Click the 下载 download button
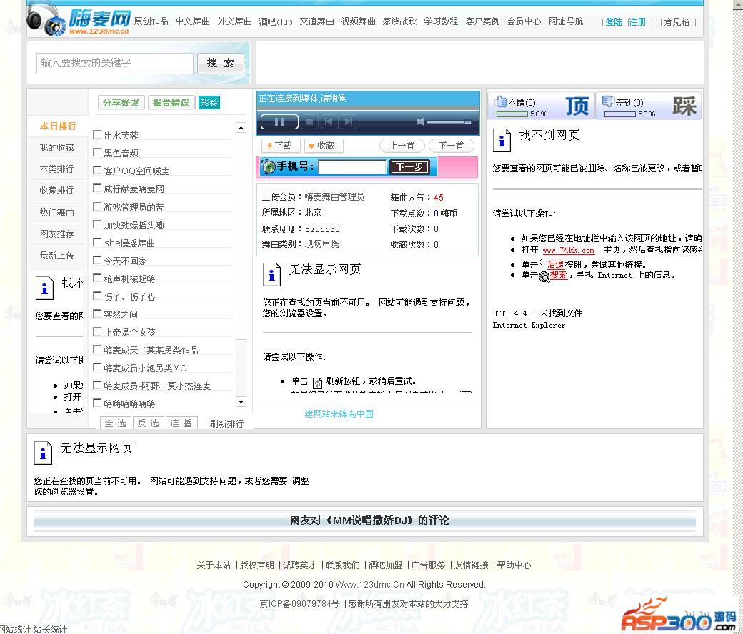Image resolution: width=743 pixels, height=634 pixels. 279,146
